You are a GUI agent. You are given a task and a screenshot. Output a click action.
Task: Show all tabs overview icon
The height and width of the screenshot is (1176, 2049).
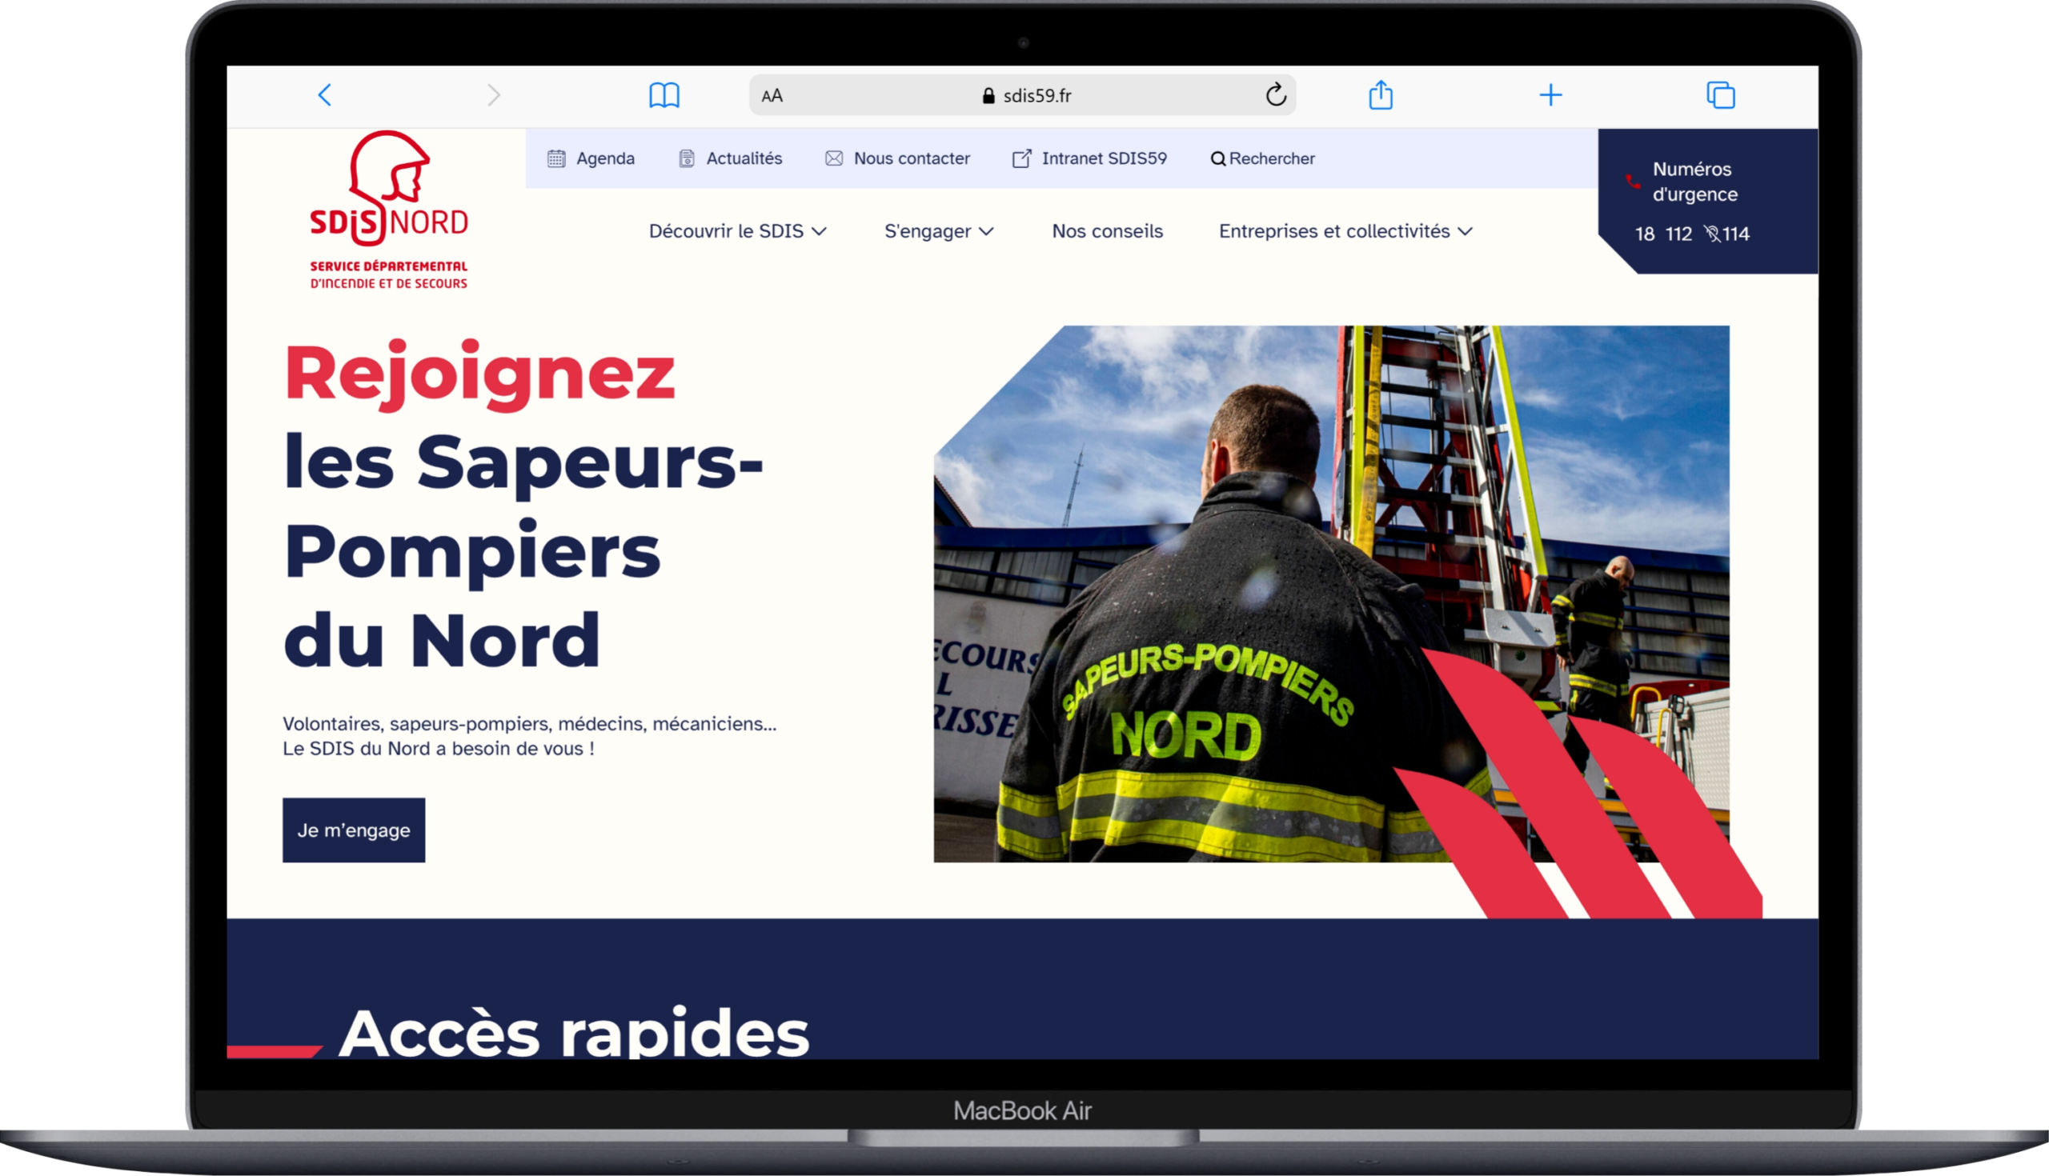point(1720,95)
